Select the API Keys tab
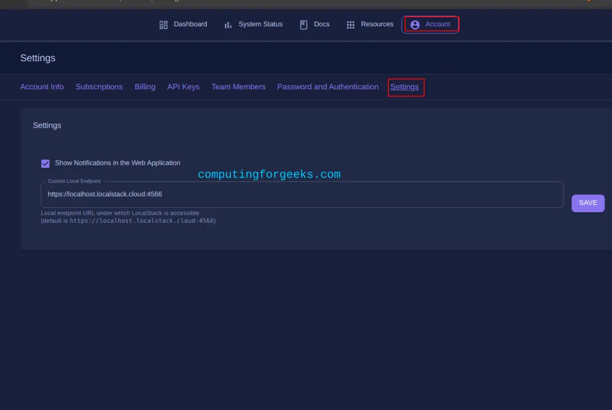 [183, 87]
